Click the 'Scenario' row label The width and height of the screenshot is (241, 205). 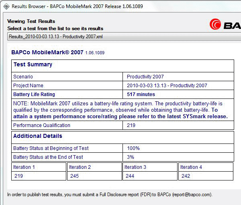[23, 77]
